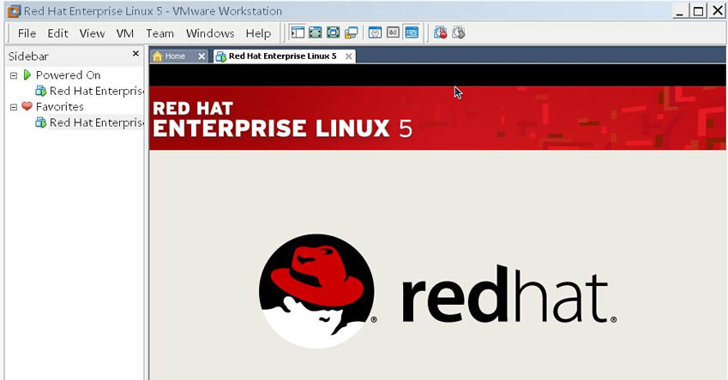The height and width of the screenshot is (380, 728).
Task: Click the Appliance view toolbar icon
Action: 393,33
